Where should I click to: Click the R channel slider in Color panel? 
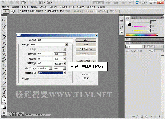tap(142, 22)
